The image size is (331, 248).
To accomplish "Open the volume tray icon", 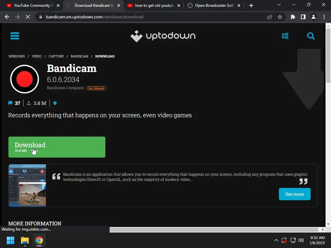I will click(301, 240).
